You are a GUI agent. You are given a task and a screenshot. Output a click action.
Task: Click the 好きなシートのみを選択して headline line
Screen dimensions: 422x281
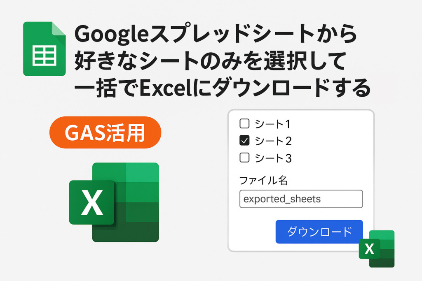click(210, 61)
